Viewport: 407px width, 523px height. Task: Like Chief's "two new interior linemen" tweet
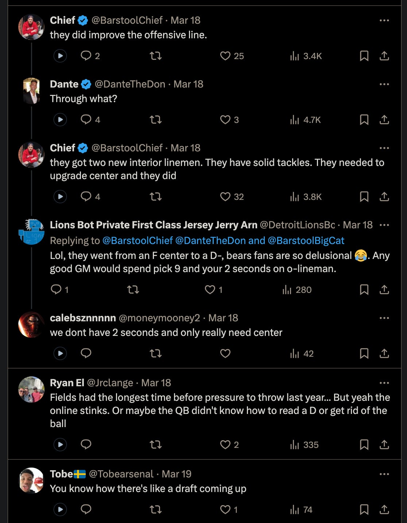click(225, 197)
